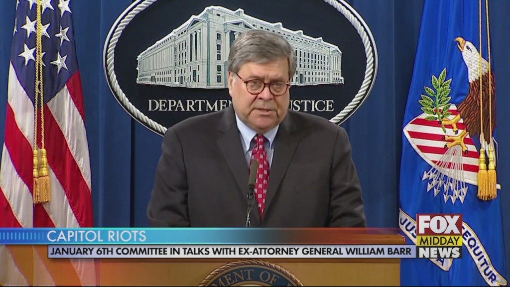Screen dimensions: 510x287
Task: Click the yellow MIDDAY band in the logo
Action: [439, 241]
